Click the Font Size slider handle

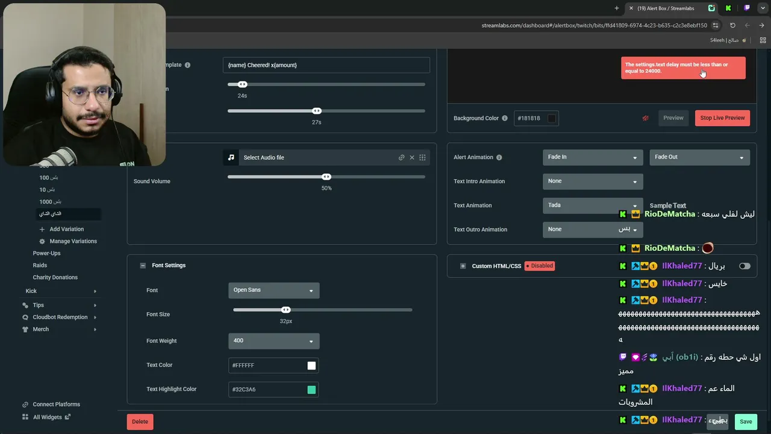point(286,310)
